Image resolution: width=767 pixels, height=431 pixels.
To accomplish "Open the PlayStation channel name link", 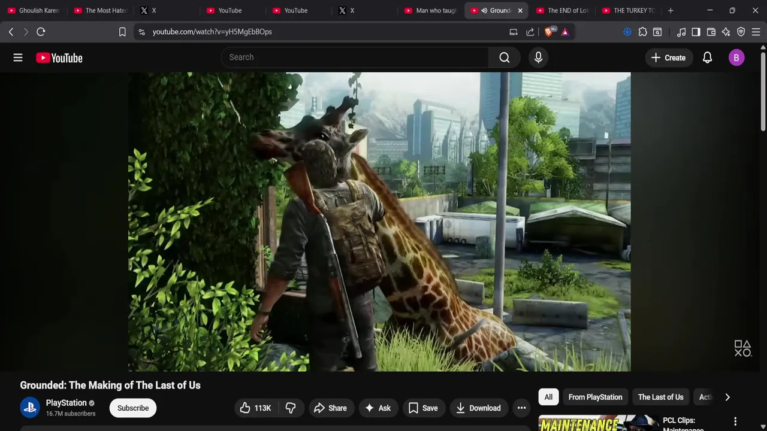I will [x=67, y=403].
